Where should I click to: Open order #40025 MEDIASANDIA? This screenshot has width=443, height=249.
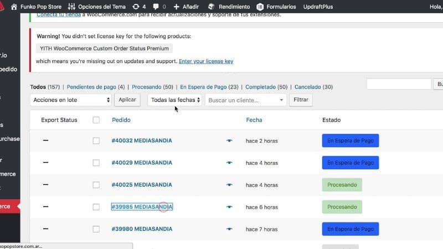pyautogui.click(x=142, y=185)
